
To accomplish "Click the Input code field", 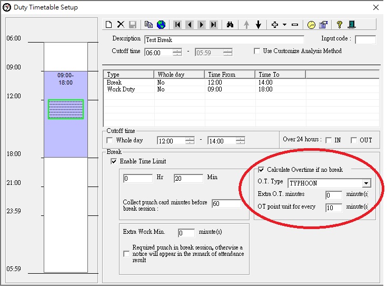I will 365,39.
